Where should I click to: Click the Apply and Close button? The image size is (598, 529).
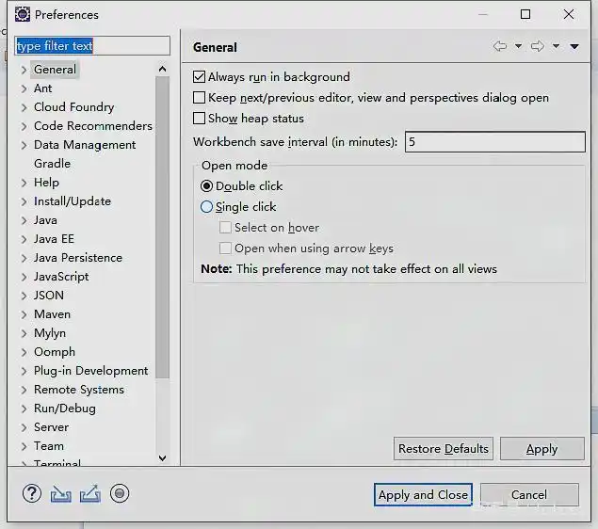coord(423,495)
